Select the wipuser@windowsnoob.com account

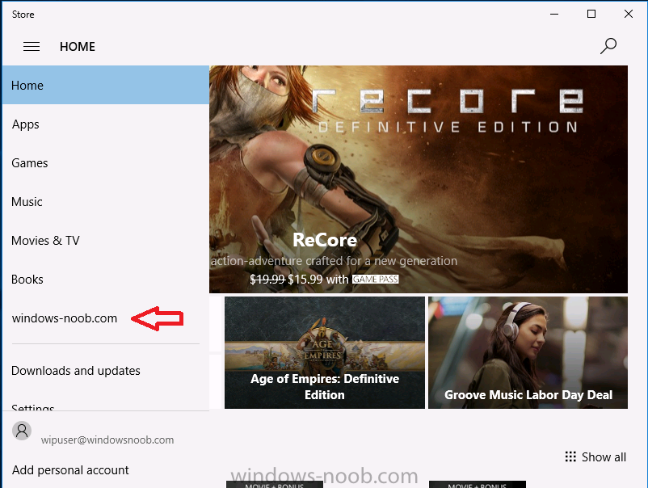pos(107,440)
